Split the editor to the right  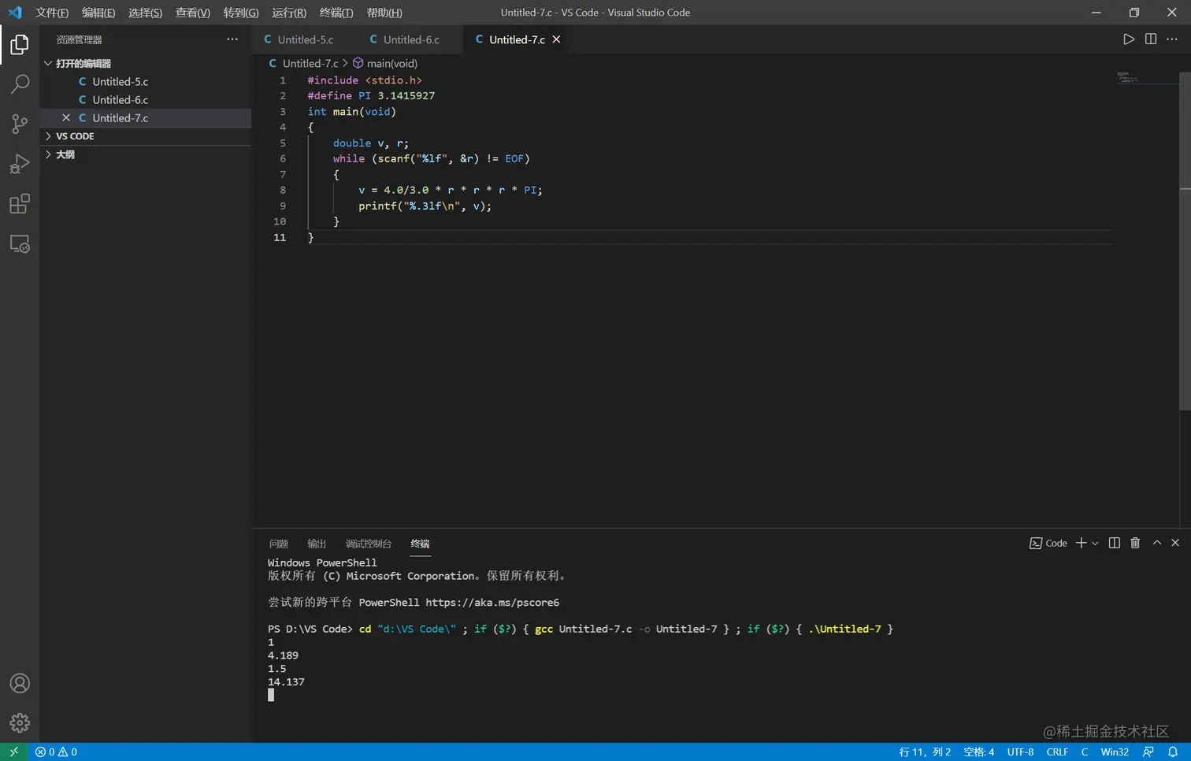(1151, 39)
